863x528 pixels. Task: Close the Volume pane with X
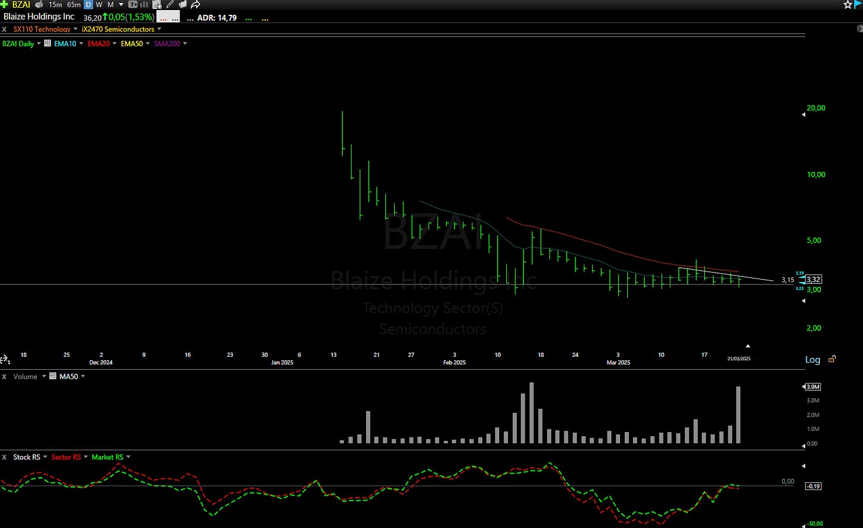(x=4, y=377)
